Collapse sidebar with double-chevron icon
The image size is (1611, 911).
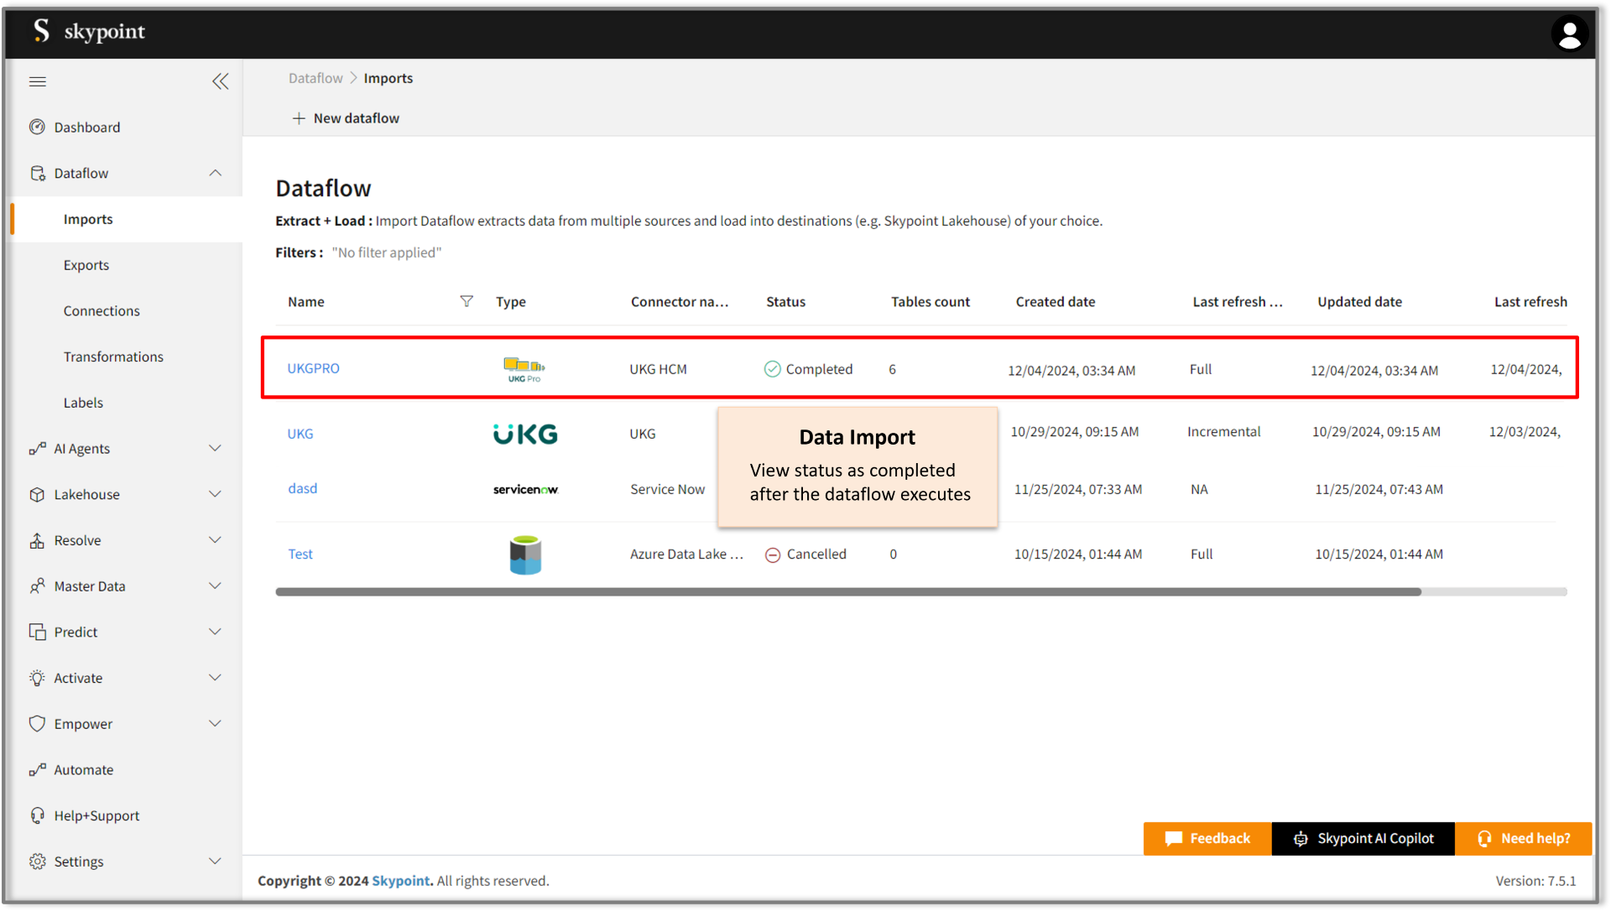pyautogui.click(x=220, y=81)
